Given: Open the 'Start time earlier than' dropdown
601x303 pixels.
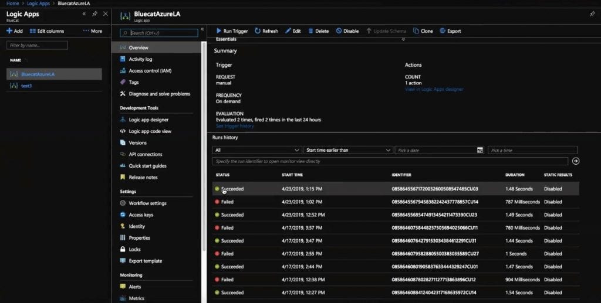Looking at the screenshot, I should tap(348, 151).
